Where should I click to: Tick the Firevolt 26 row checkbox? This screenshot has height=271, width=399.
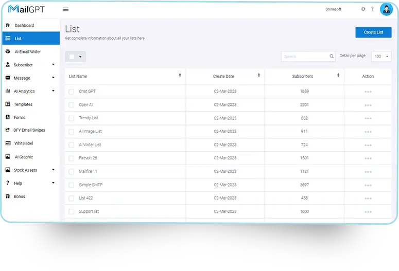[x=72, y=158]
